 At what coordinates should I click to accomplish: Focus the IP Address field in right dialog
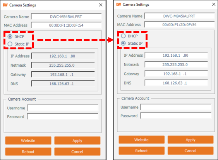[176, 56]
